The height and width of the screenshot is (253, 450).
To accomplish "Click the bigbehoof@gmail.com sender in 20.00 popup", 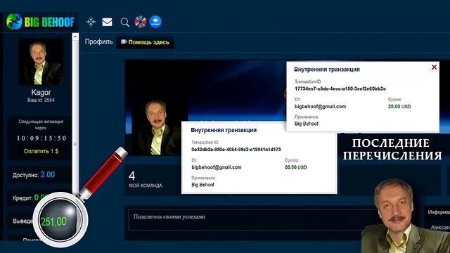I will click(321, 106).
